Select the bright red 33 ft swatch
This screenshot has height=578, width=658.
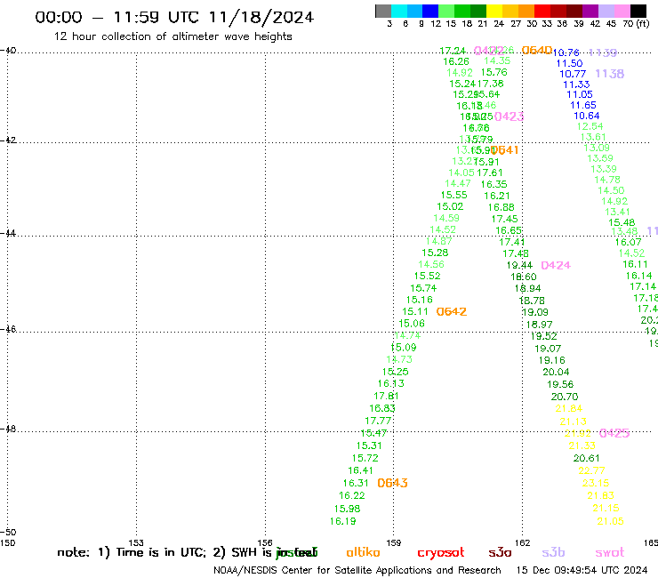pyautogui.click(x=542, y=11)
